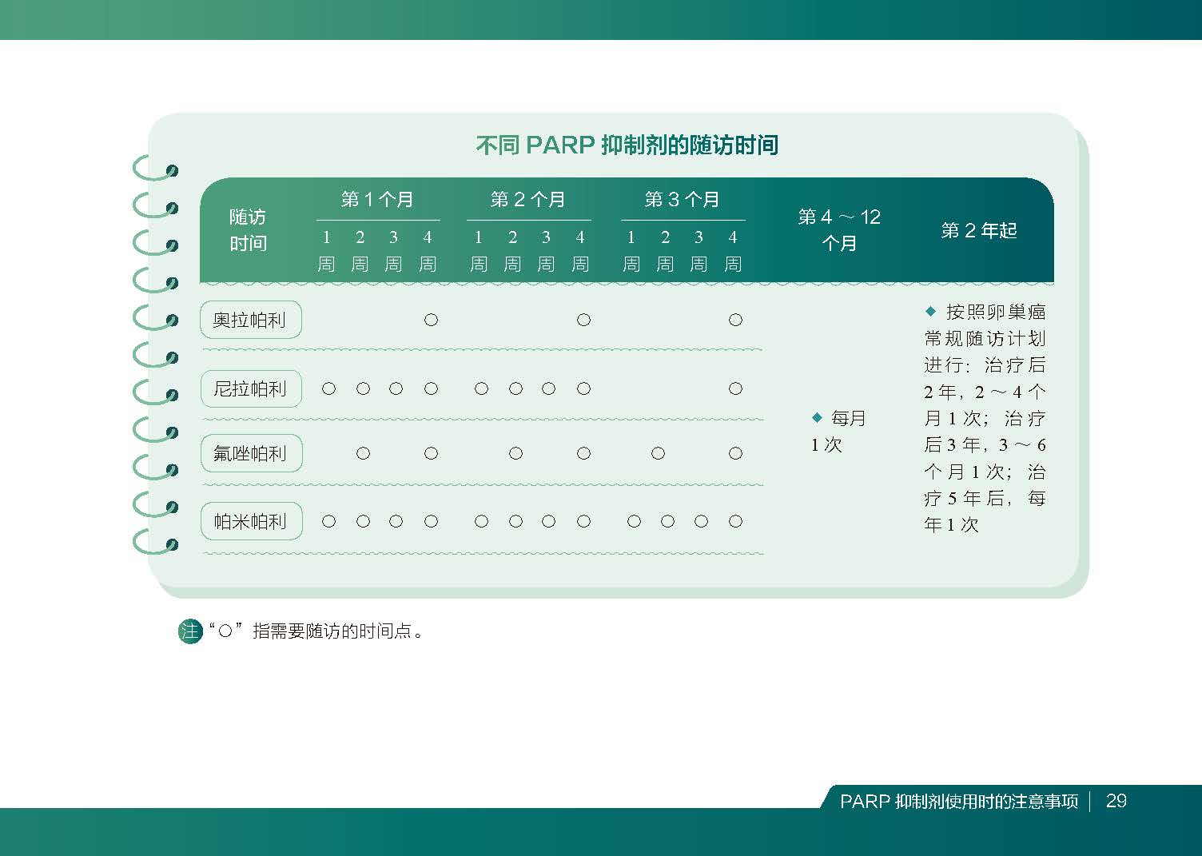Click the diamond bullet before 按照卵巢癌
1202x856 pixels.
tap(930, 311)
